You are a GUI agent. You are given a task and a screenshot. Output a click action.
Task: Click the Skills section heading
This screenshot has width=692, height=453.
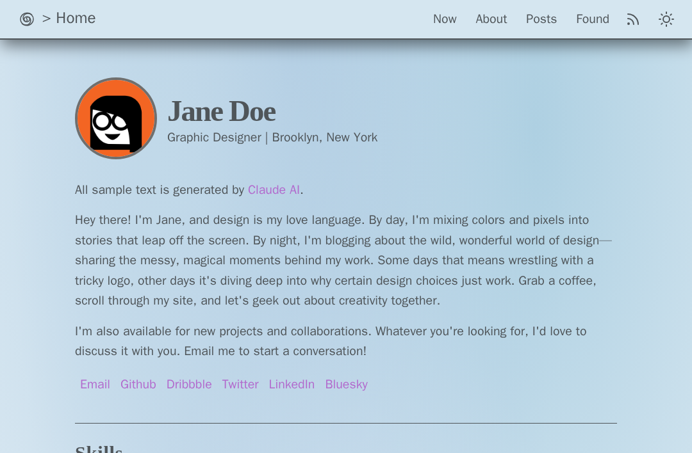tap(99, 449)
